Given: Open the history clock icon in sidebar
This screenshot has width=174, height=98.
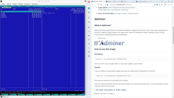Looking at the screenshot, I should pos(89,44).
